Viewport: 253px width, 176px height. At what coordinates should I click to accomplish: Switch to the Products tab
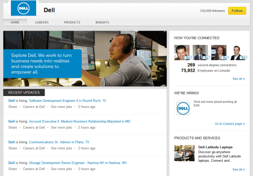[72, 22]
